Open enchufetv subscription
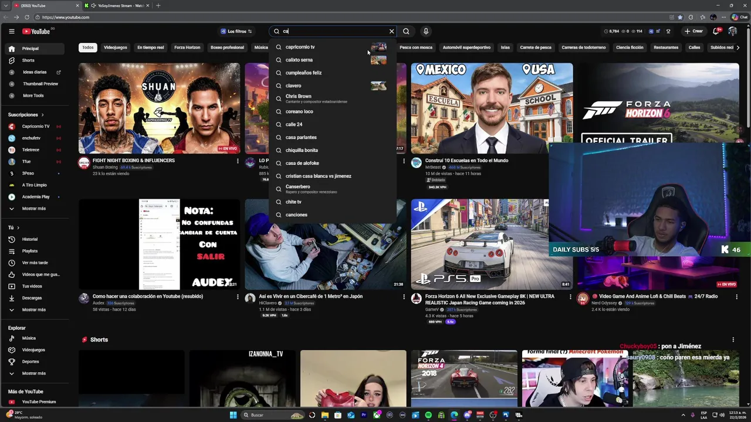 (x=34, y=138)
